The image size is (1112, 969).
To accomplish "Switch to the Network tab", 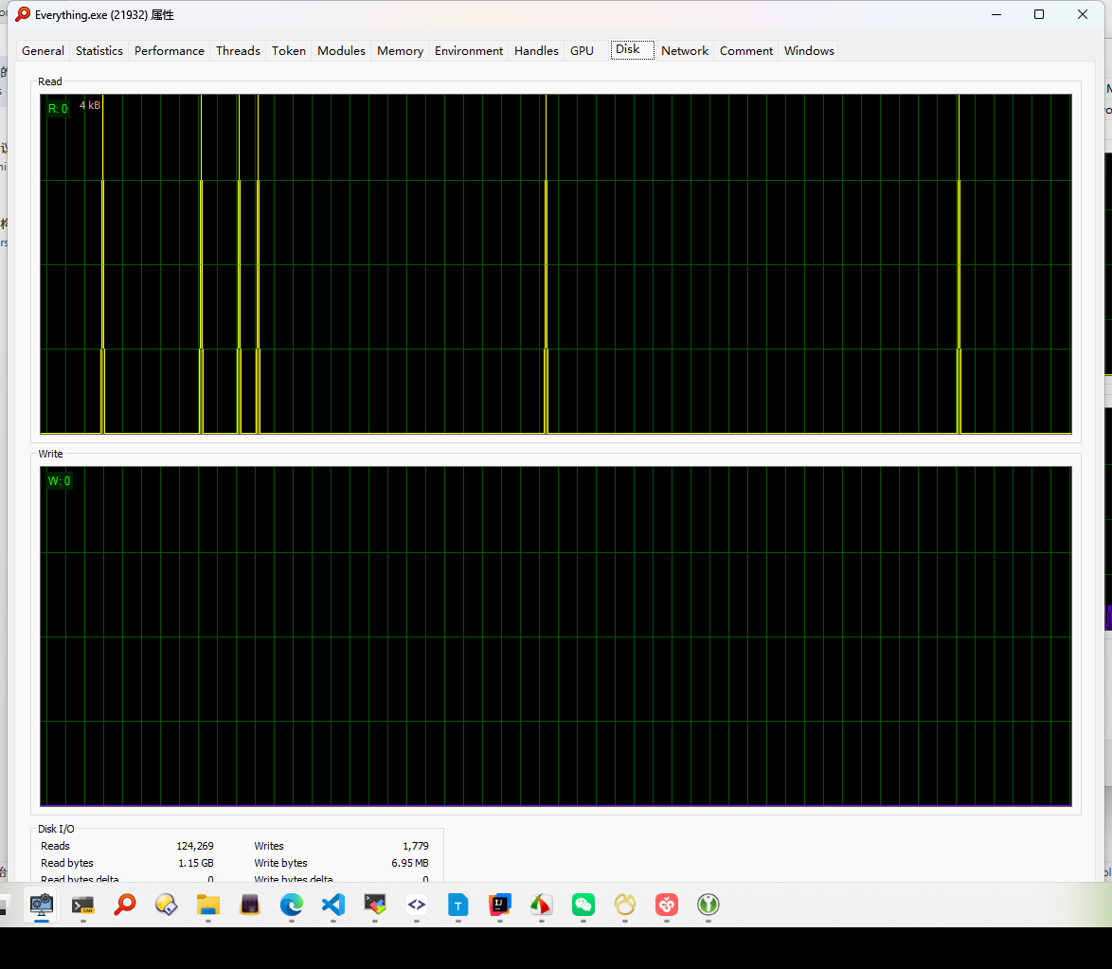I will pyautogui.click(x=685, y=51).
